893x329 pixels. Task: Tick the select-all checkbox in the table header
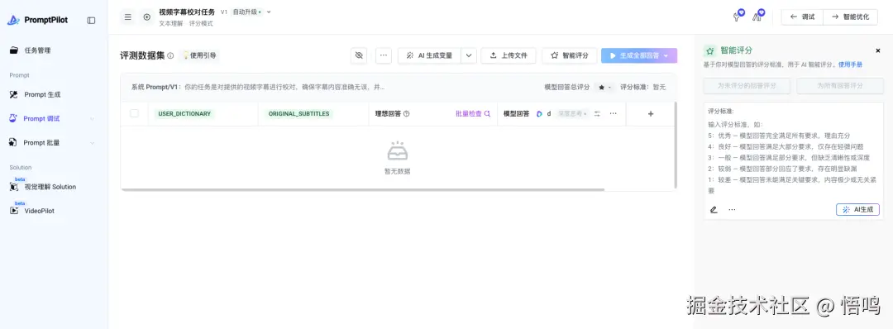click(x=135, y=113)
